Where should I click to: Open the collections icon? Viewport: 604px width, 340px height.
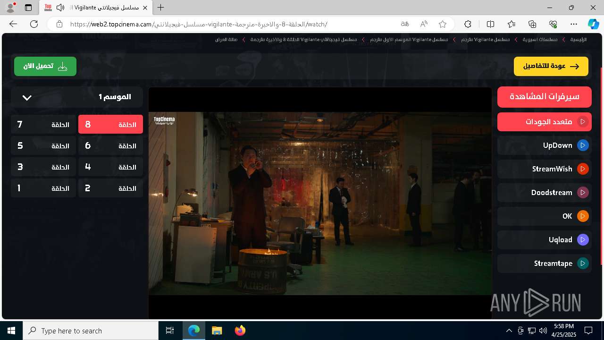click(532, 24)
